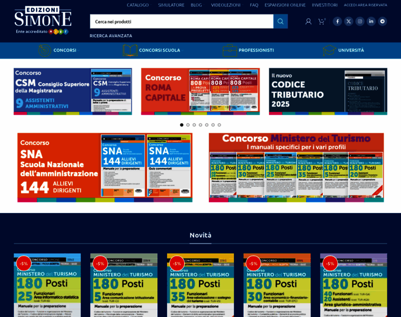This screenshot has height=317, width=401.
Task: Visit the Facebook page icon
Action: [x=337, y=22]
